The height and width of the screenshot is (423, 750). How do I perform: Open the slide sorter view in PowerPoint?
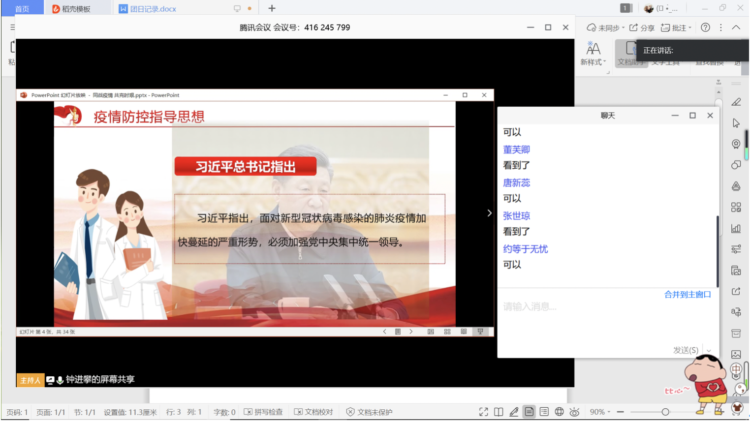[447, 332]
